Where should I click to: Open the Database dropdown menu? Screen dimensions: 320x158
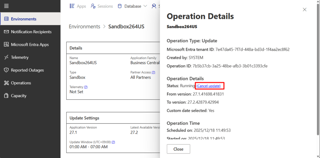point(132,6)
